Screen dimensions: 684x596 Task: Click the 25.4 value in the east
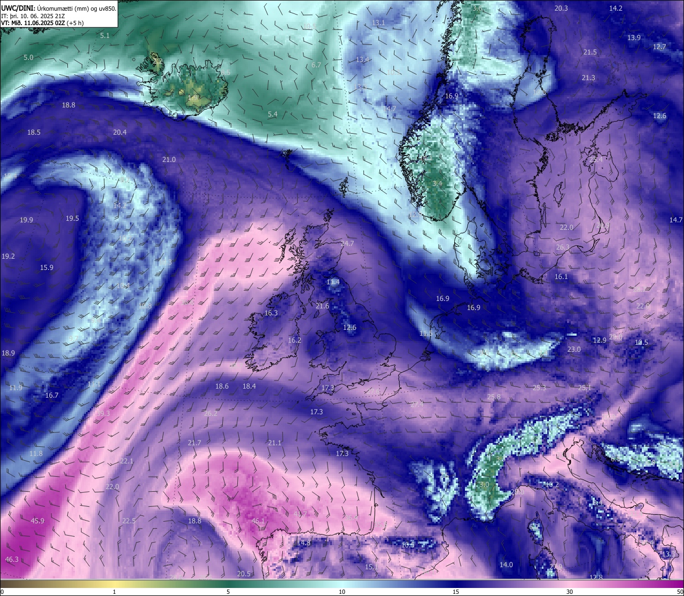click(596, 160)
